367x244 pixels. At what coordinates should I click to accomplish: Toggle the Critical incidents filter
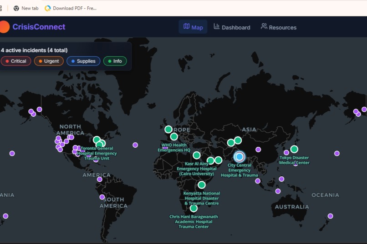click(16, 61)
